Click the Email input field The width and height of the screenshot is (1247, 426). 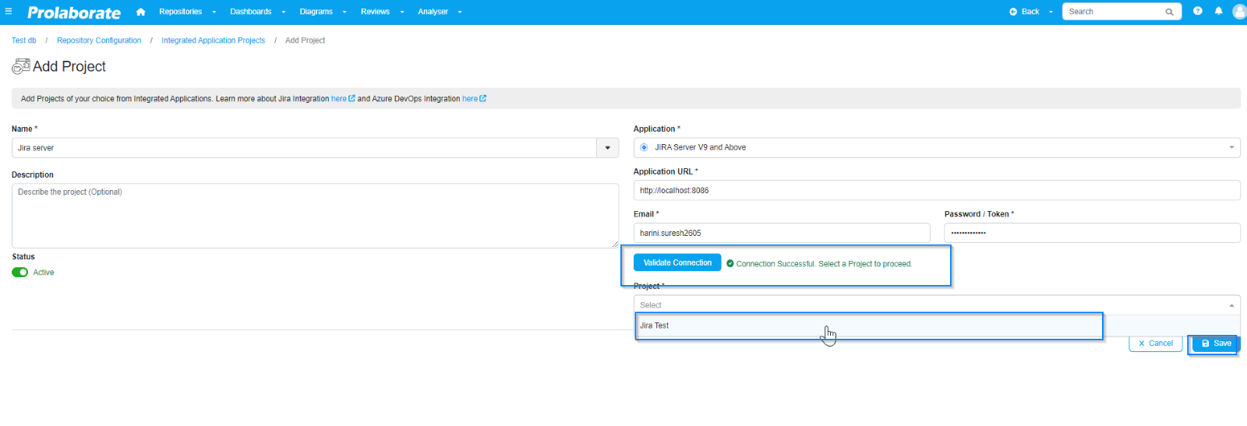point(782,233)
